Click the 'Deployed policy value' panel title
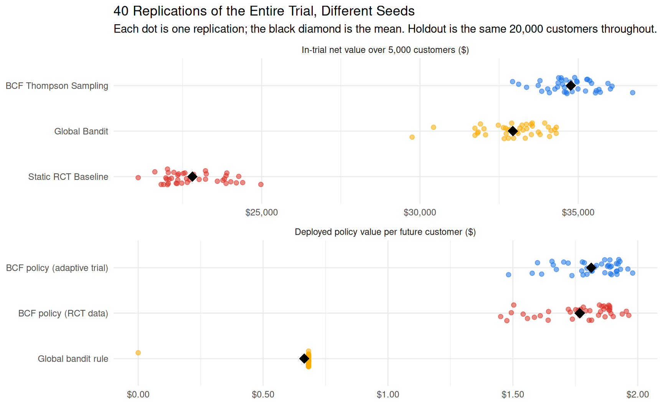Viewport: 663px width, 405px height. (x=385, y=232)
